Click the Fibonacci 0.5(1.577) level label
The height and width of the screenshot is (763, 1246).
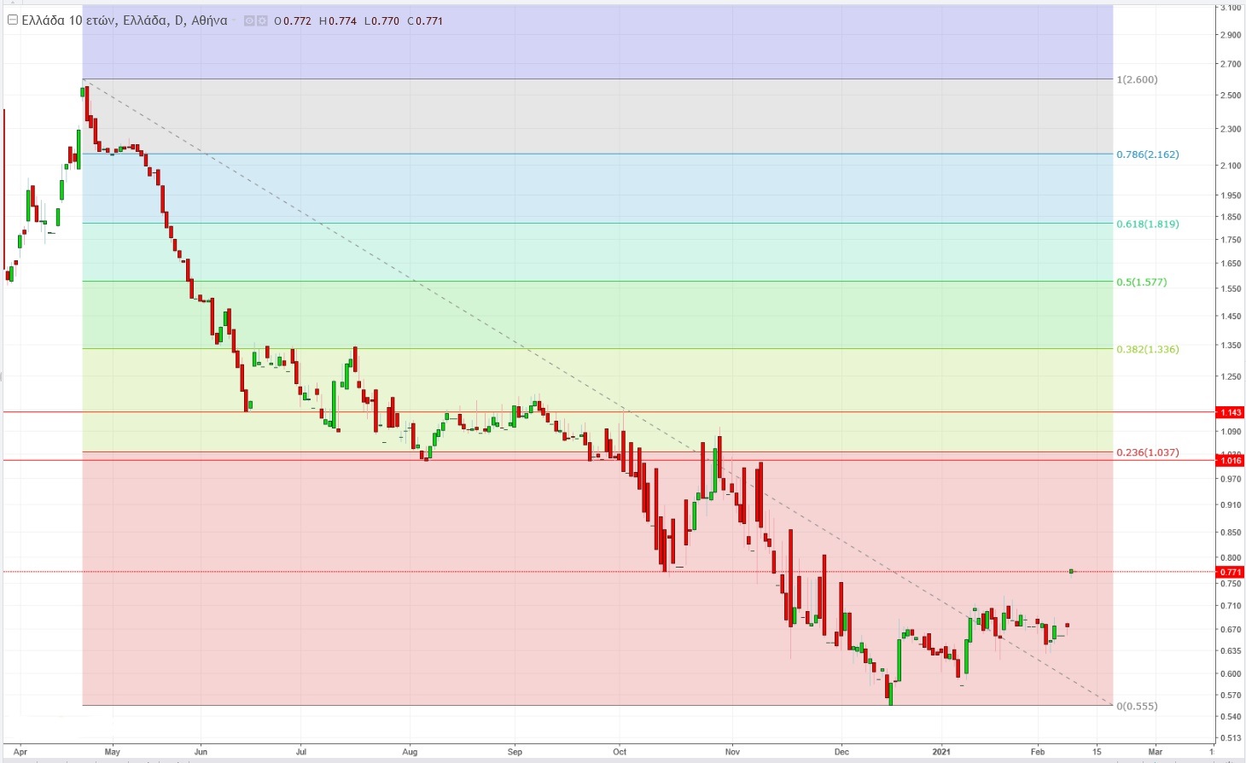coord(1141,282)
